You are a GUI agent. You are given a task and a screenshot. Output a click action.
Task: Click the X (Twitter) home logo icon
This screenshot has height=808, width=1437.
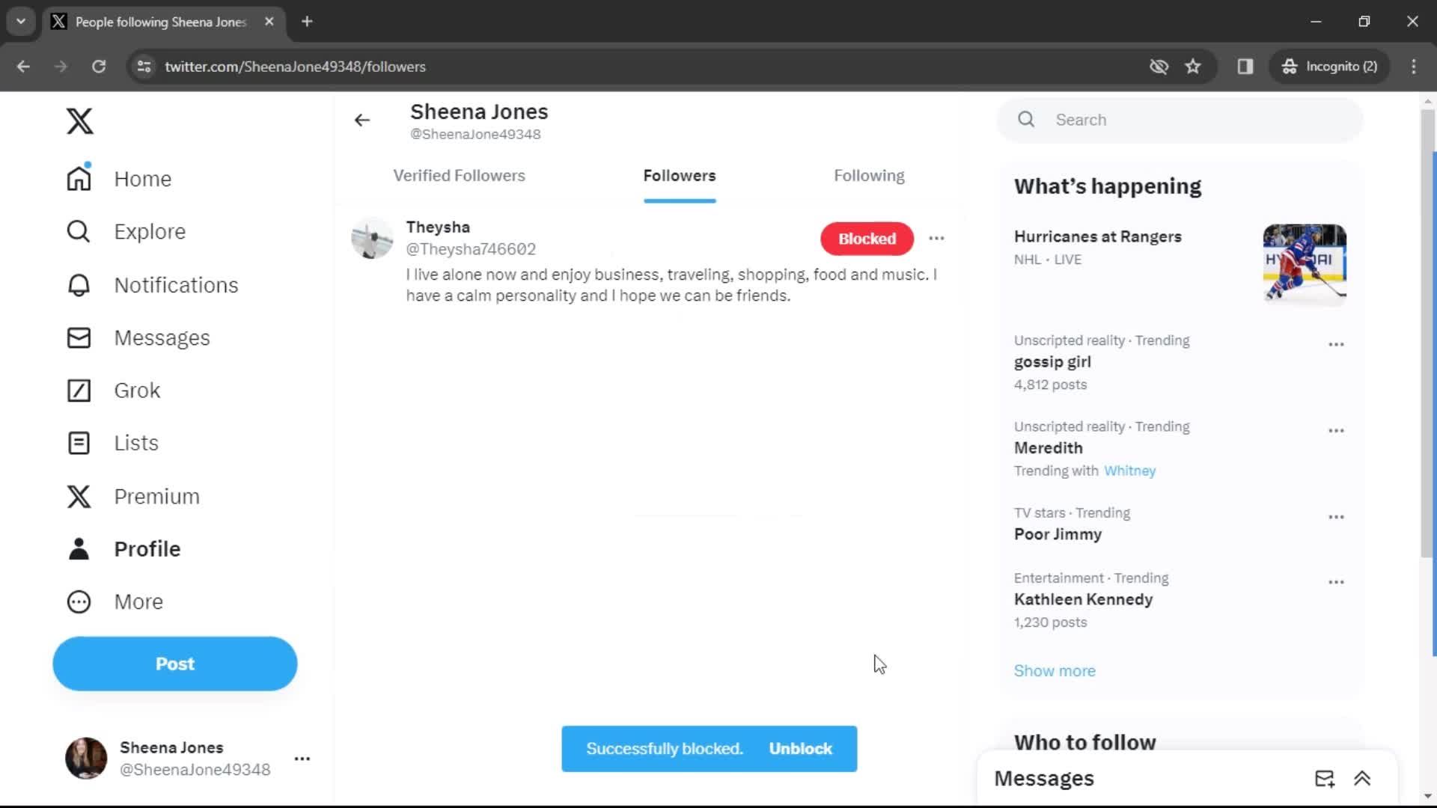[x=80, y=120]
